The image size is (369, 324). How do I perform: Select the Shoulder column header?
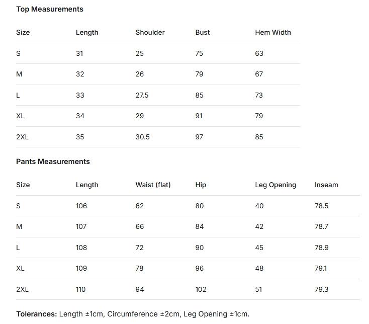[150, 32]
